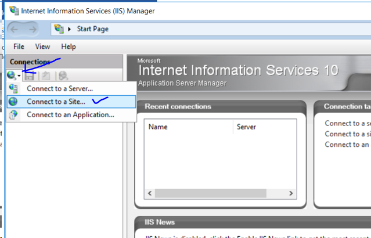The width and height of the screenshot is (371, 238).
Task: Click the server icon in address bar
Action: (59, 29)
